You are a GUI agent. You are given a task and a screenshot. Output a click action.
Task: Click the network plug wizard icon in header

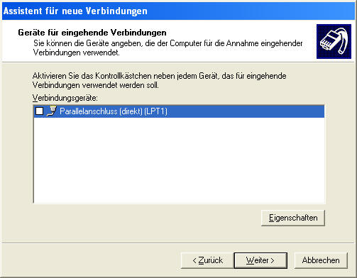[x=334, y=41]
